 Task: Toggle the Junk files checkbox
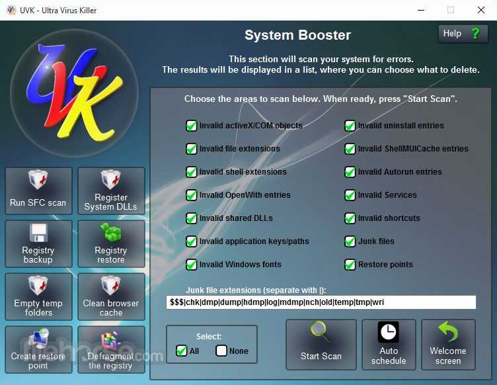point(350,241)
